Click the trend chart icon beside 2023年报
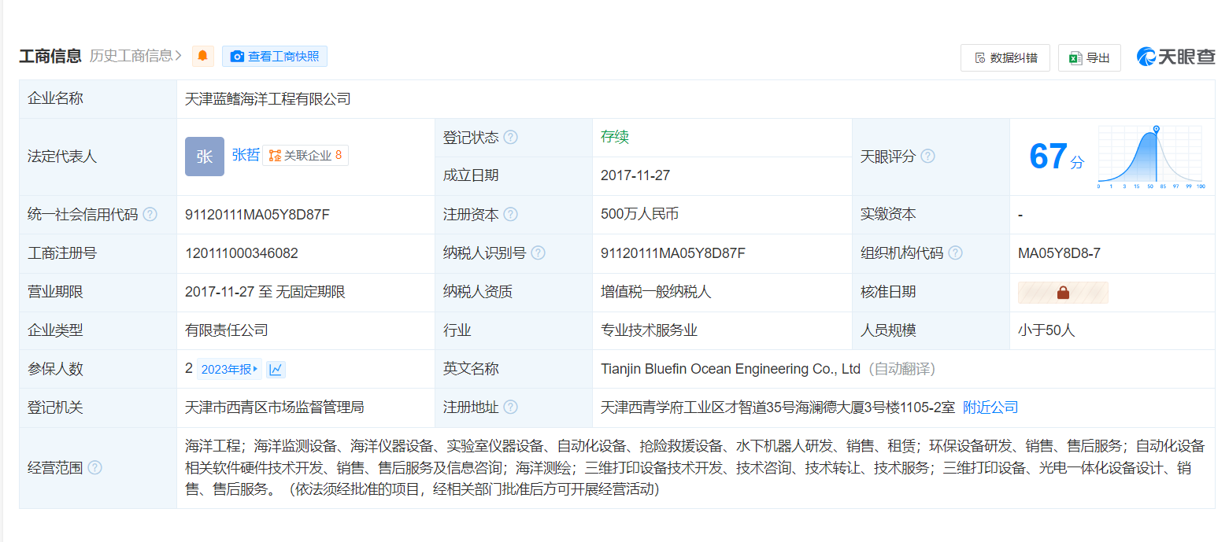Image resolution: width=1229 pixels, height=542 pixels. point(276,369)
